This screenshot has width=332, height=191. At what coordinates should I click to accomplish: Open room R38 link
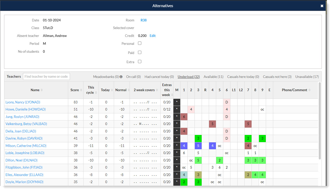[x=144, y=20]
